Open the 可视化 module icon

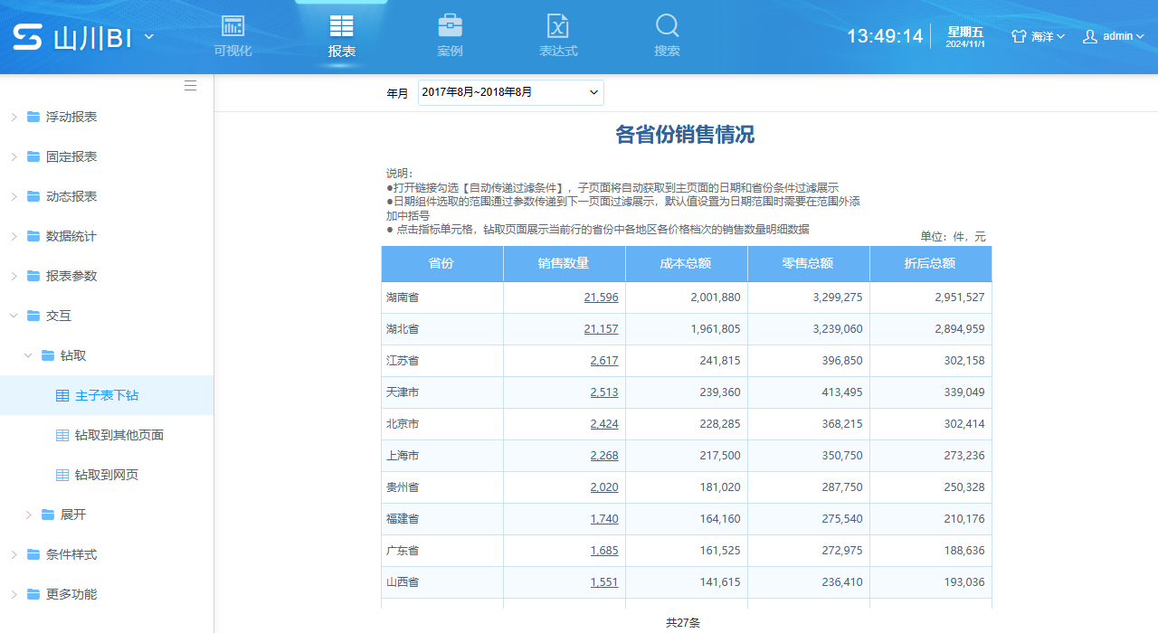(233, 27)
